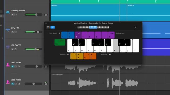Click the Musical Typing window title bar
Image resolution: width=170 pixels, height=95 pixels.
(x=93, y=23)
